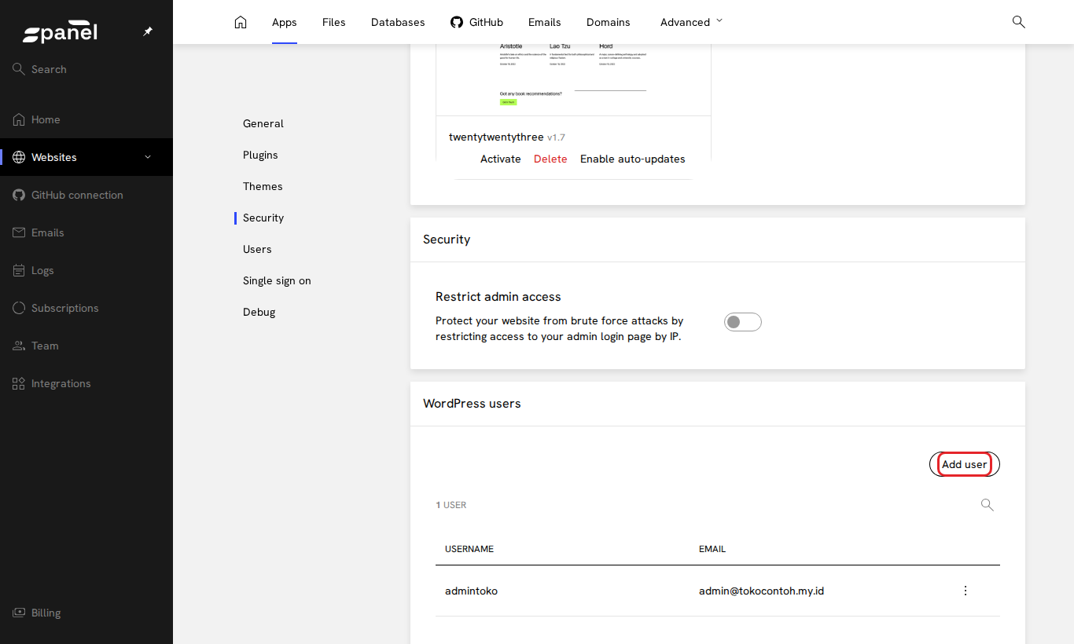
Task: Click the Subscriptions icon in sidebar
Action: point(19,308)
